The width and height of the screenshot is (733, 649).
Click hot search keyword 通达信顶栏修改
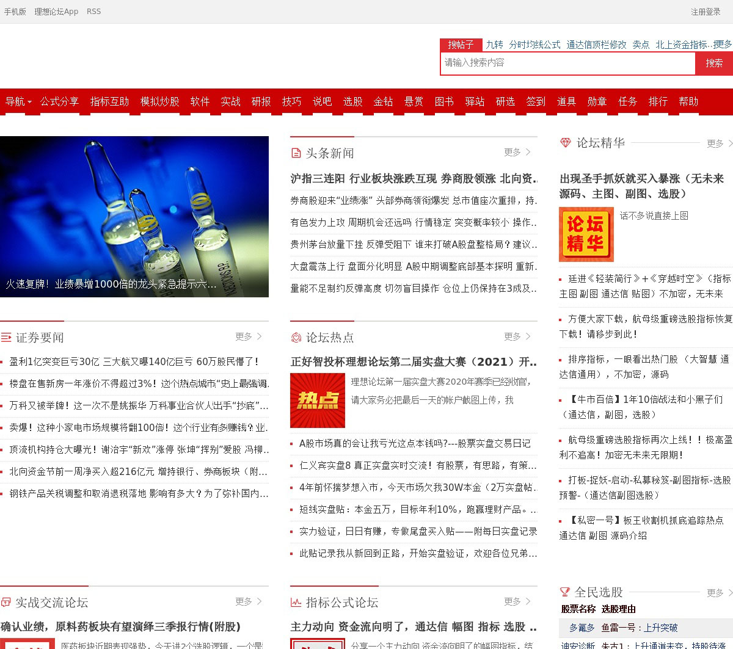pos(596,45)
